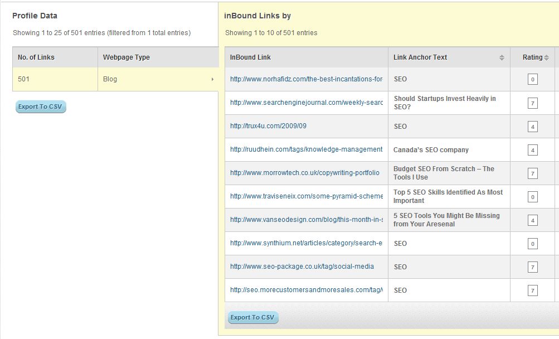Select anchor text 'Canada's SEO company'

pos(431,150)
